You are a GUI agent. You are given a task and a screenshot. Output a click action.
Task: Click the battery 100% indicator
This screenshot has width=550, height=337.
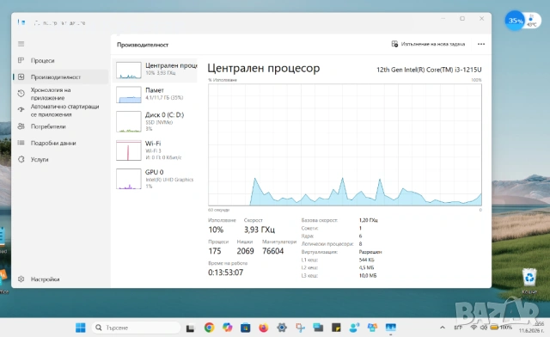[x=501, y=328]
